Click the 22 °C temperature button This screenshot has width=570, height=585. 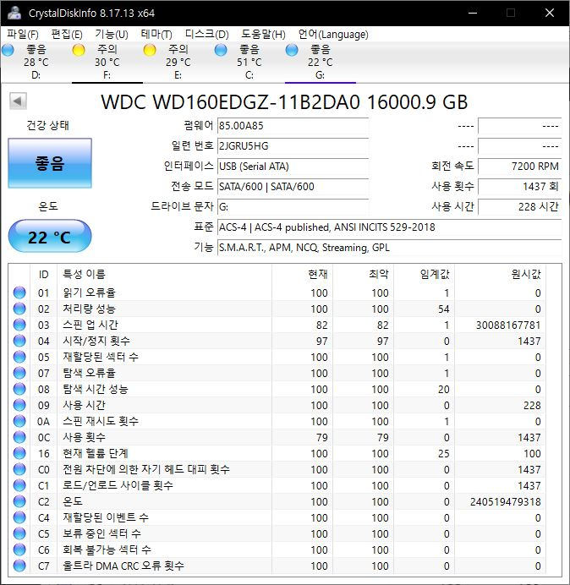click(50, 237)
